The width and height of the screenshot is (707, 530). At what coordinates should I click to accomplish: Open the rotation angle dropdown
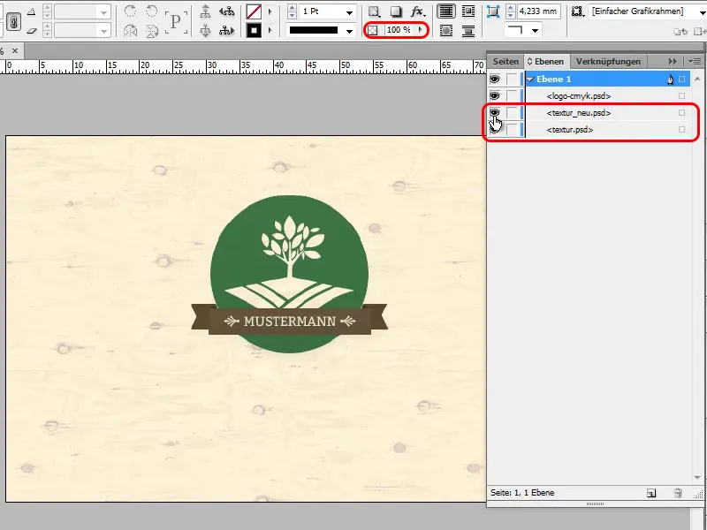pos(103,12)
